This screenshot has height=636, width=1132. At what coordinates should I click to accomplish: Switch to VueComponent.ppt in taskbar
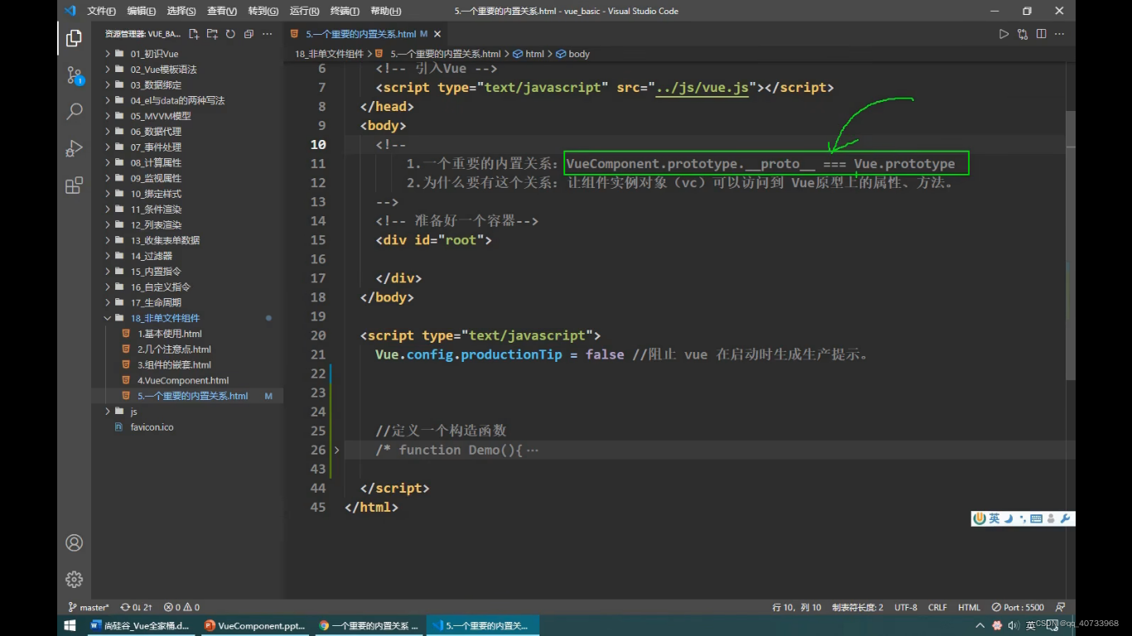click(x=254, y=625)
